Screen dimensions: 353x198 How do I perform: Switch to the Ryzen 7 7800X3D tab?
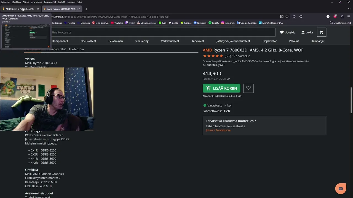tap(62, 9)
